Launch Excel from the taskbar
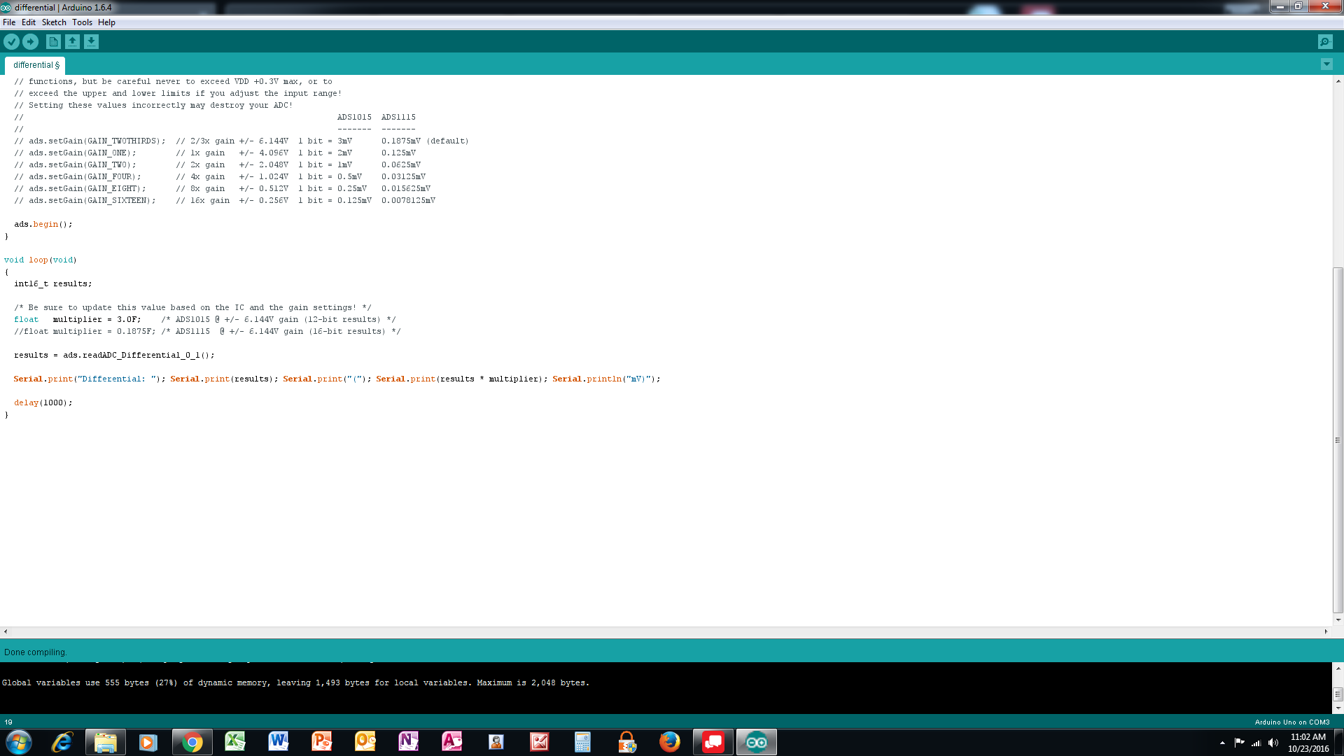 pyautogui.click(x=235, y=742)
